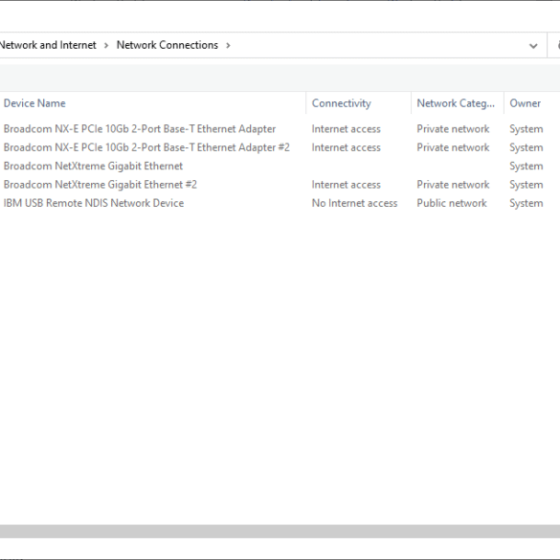The height and width of the screenshot is (560, 560).
Task: Select the Broadcom NetXtreme Gigabit Ethernet #2 entry
Action: coord(101,185)
